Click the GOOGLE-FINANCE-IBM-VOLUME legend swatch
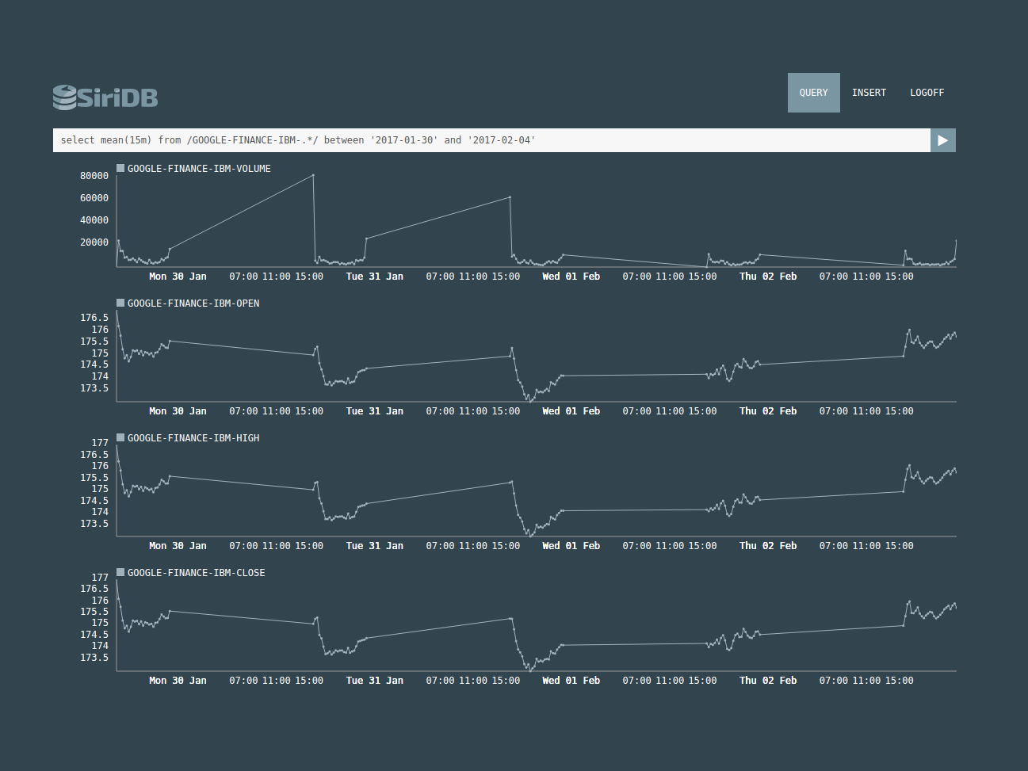Viewport: 1028px width, 771px height. (x=120, y=168)
